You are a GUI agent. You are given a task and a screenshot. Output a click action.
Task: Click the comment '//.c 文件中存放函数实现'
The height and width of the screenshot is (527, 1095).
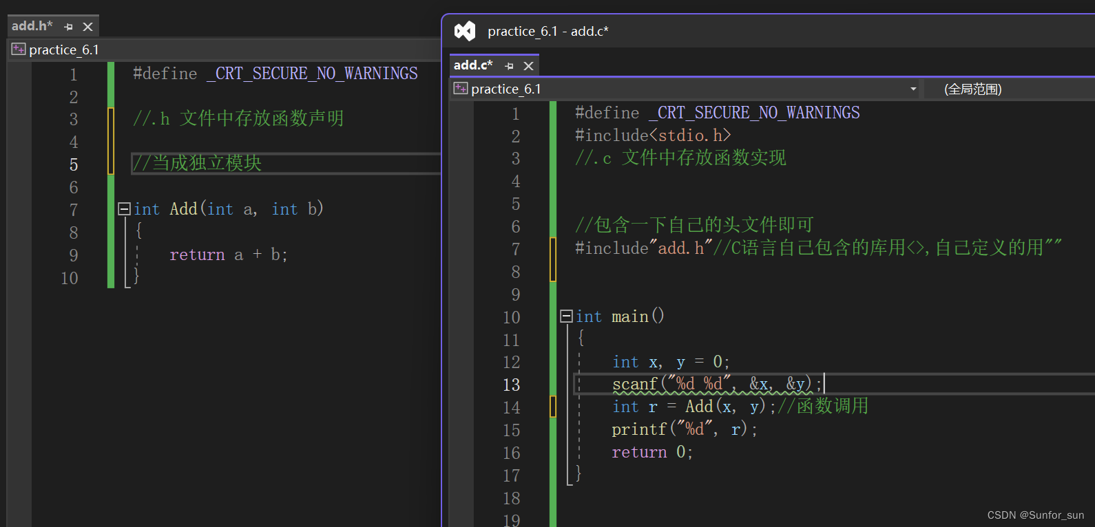680,158
